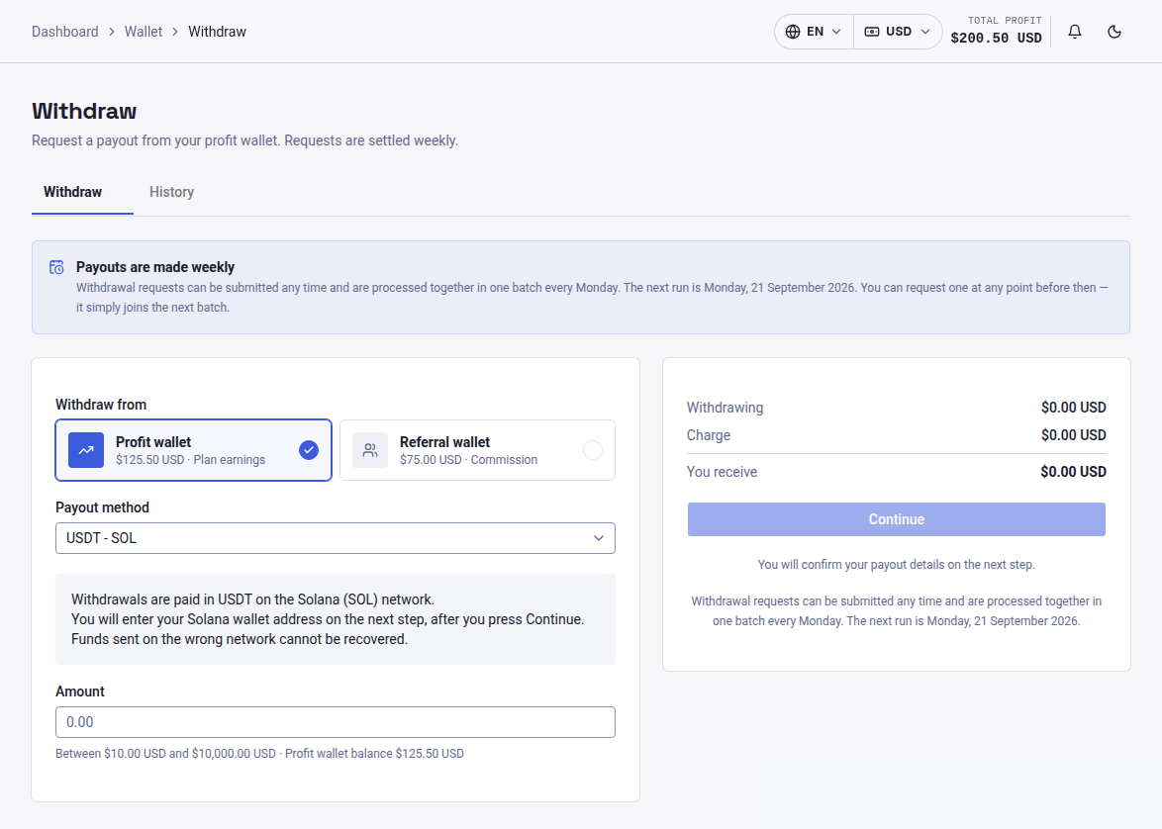Click the Referral wallet people icon
Screen dimensions: 1162x829
pyautogui.click(x=370, y=450)
